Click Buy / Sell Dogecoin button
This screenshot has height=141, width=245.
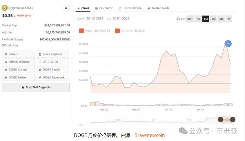coord(36,87)
